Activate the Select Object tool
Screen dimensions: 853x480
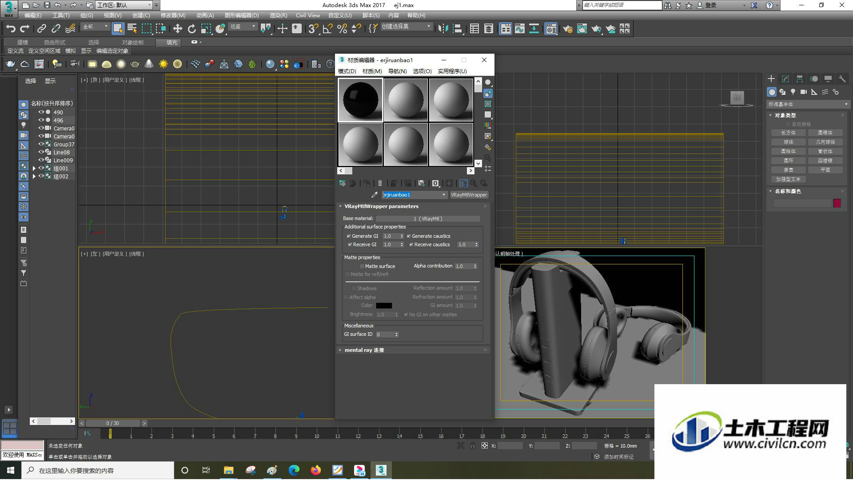[x=118, y=29]
